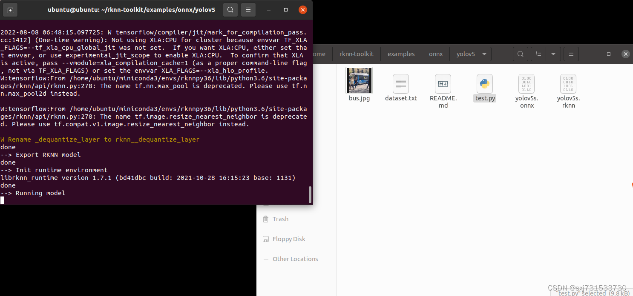Viewport: 633px width, 296px height.
Task: Open the onnx folder in the path bar
Action: pos(435,54)
